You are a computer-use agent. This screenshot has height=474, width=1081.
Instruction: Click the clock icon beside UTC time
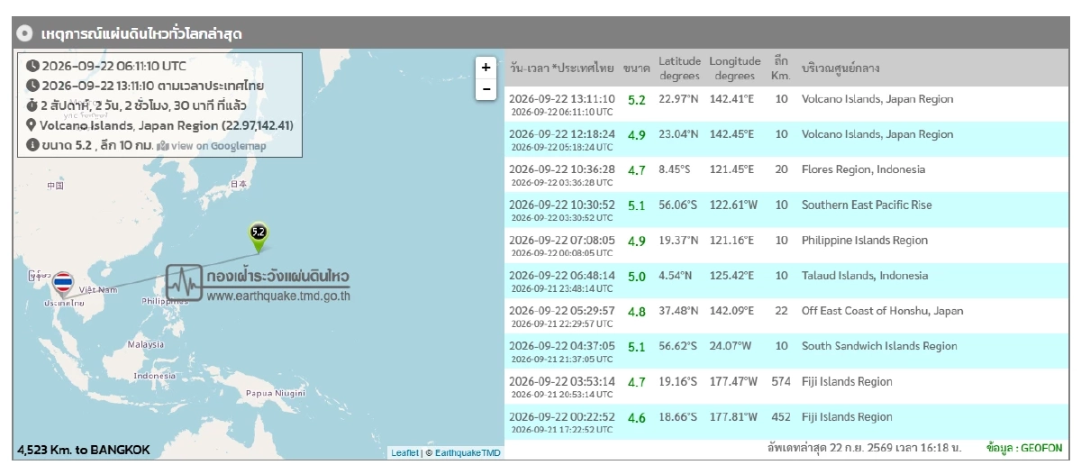[x=32, y=66]
